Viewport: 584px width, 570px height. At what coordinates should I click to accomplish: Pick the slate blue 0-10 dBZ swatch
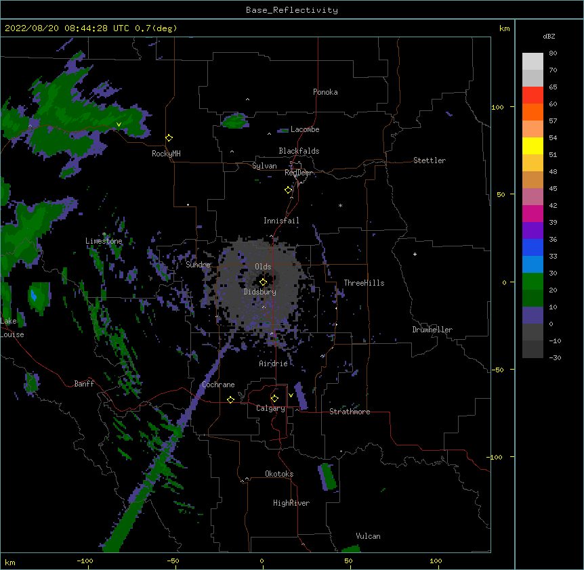pos(533,315)
